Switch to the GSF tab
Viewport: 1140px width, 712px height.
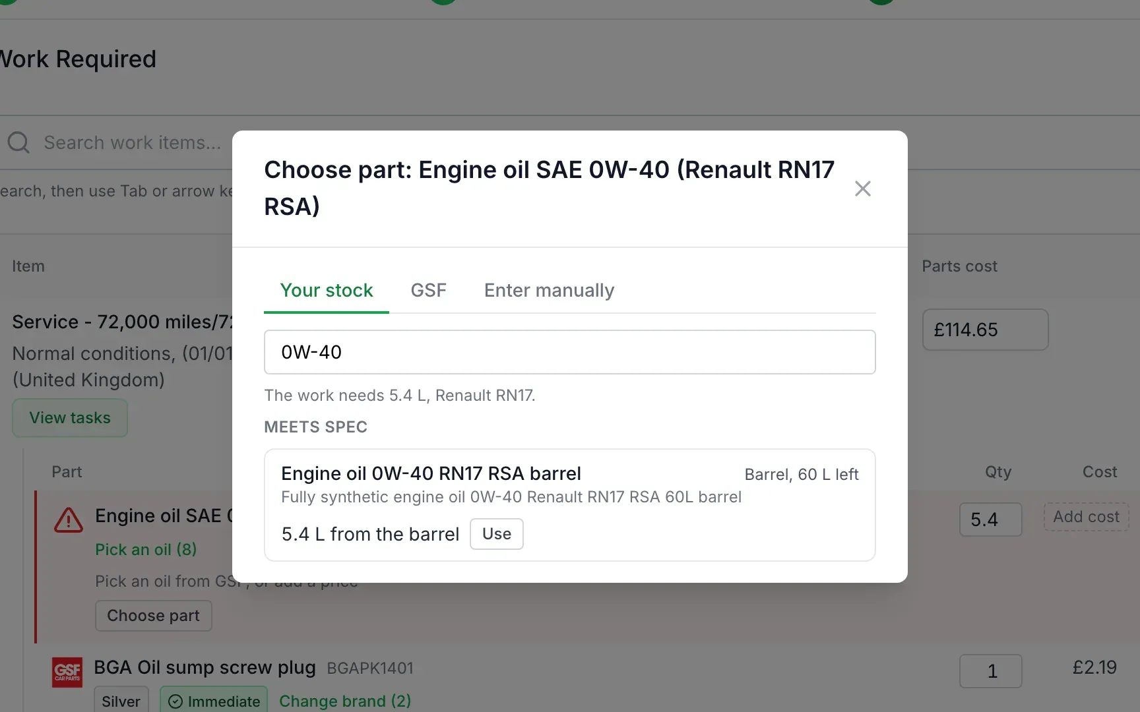click(x=428, y=291)
